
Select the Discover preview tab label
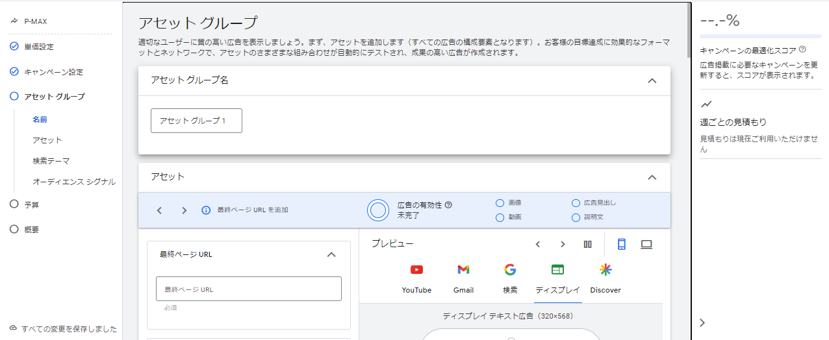606,290
